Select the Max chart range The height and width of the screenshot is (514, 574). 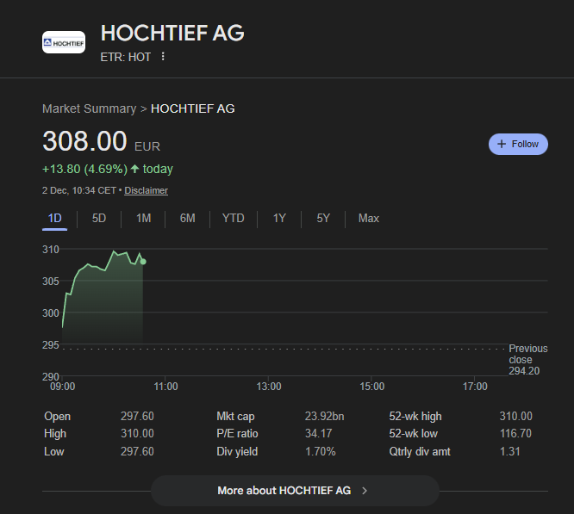click(x=368, y=218)
